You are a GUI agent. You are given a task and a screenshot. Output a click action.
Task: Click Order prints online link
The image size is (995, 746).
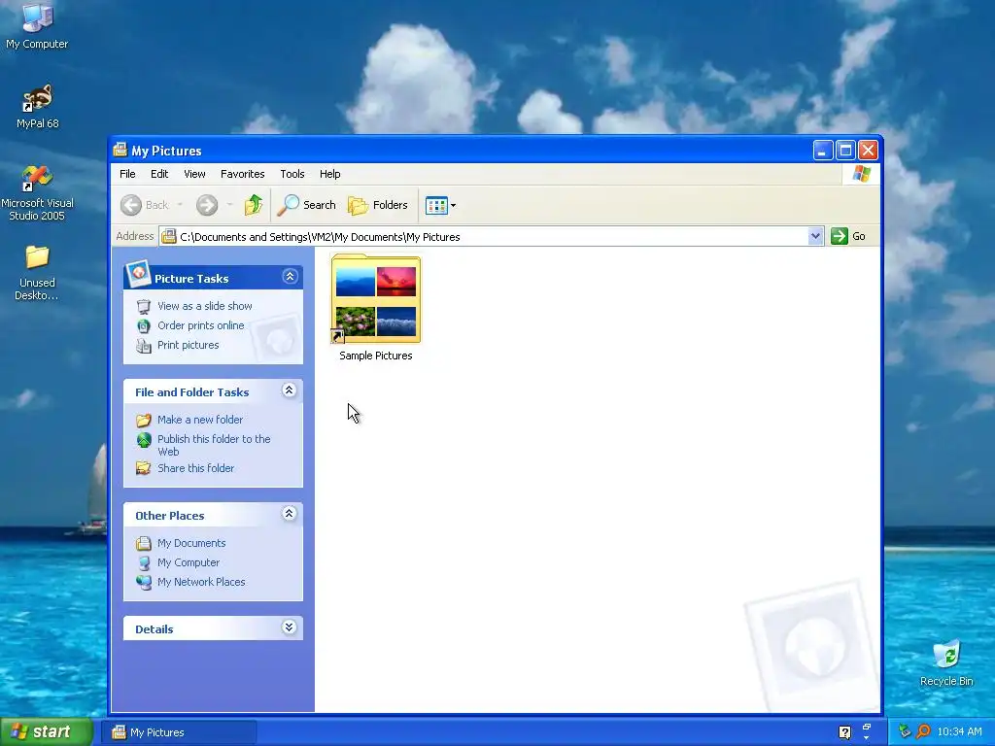tap(200, 325)
